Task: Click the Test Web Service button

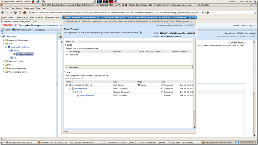Action: pyautogui.click(x=236, y=42)
